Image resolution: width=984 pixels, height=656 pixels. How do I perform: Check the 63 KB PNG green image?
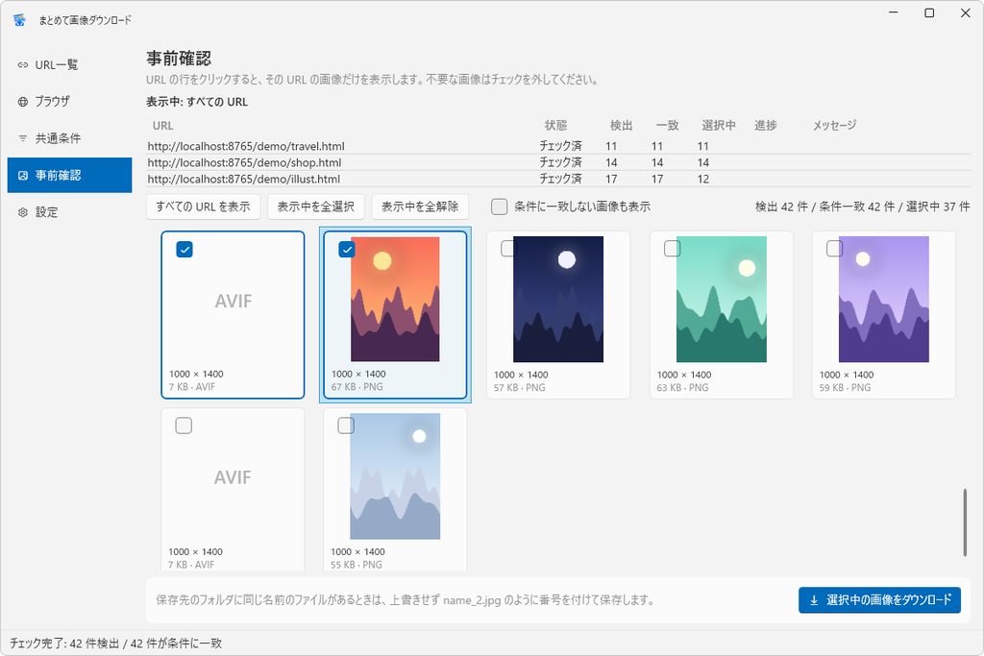[x=672, y=249]
